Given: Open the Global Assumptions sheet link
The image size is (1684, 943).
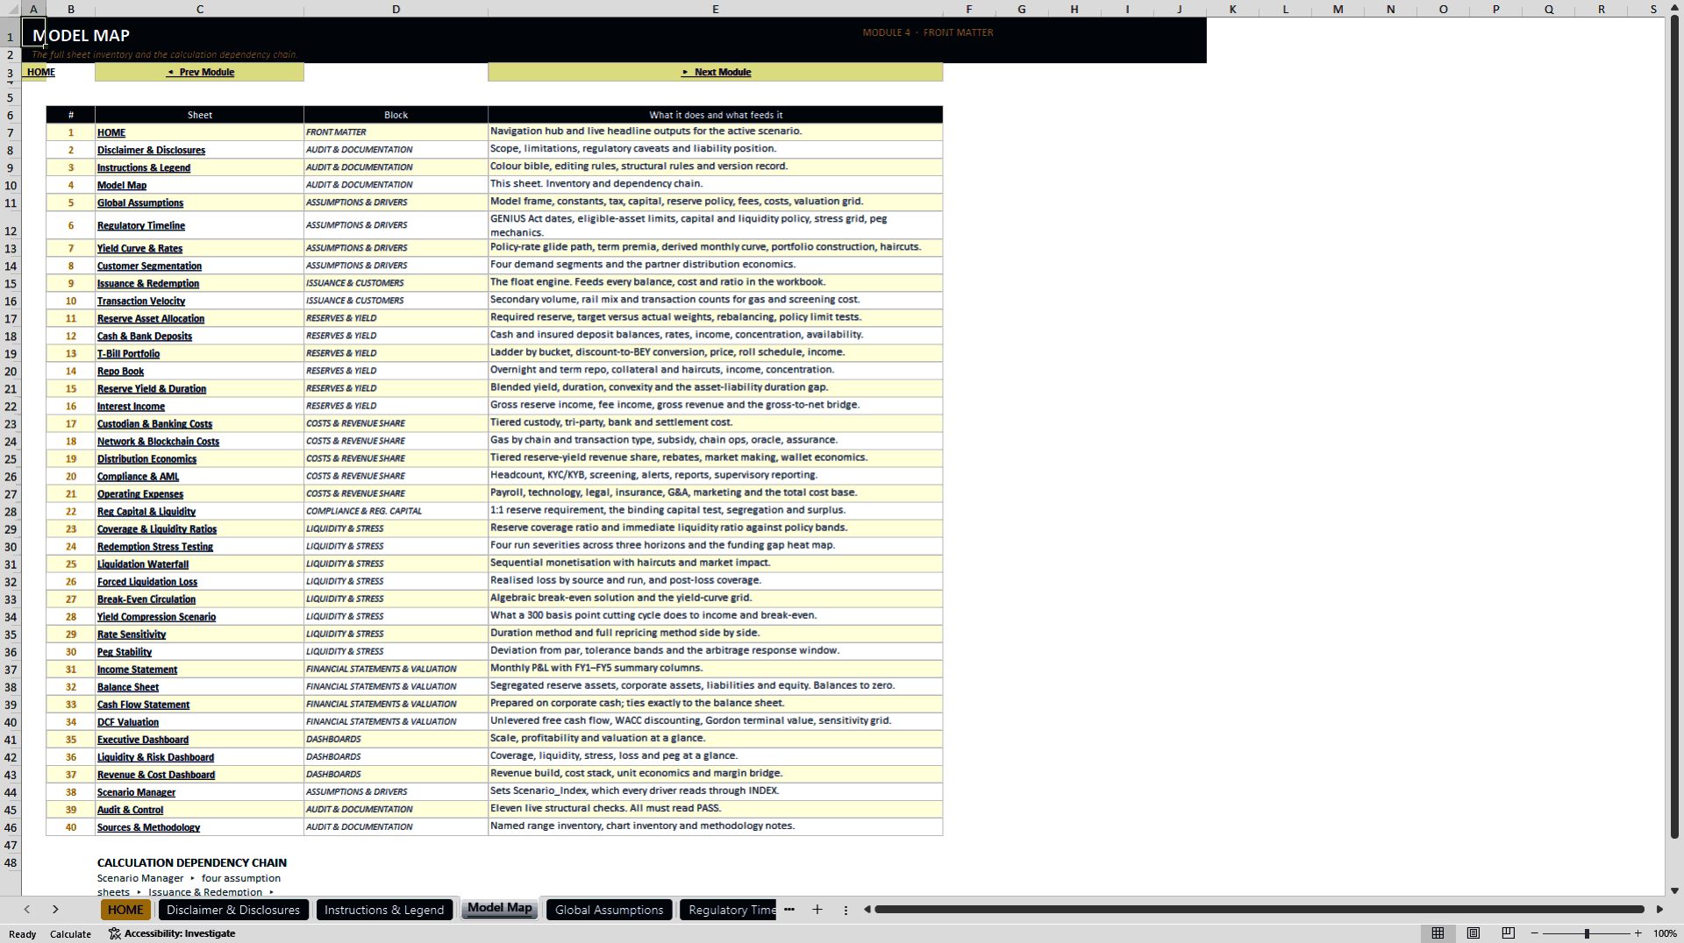Looking at the screenshot, I should point(140,202).
